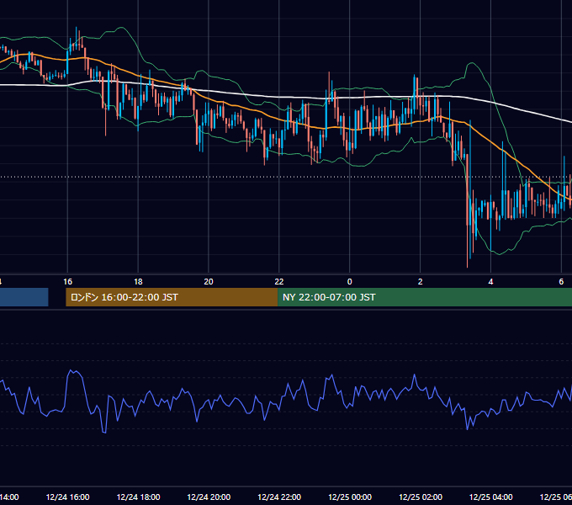The height and width of the screenshot is (505, 572).
Task: Click the 4 hour label on the axis
Action: pyautogui.click(x=490, y=282)
